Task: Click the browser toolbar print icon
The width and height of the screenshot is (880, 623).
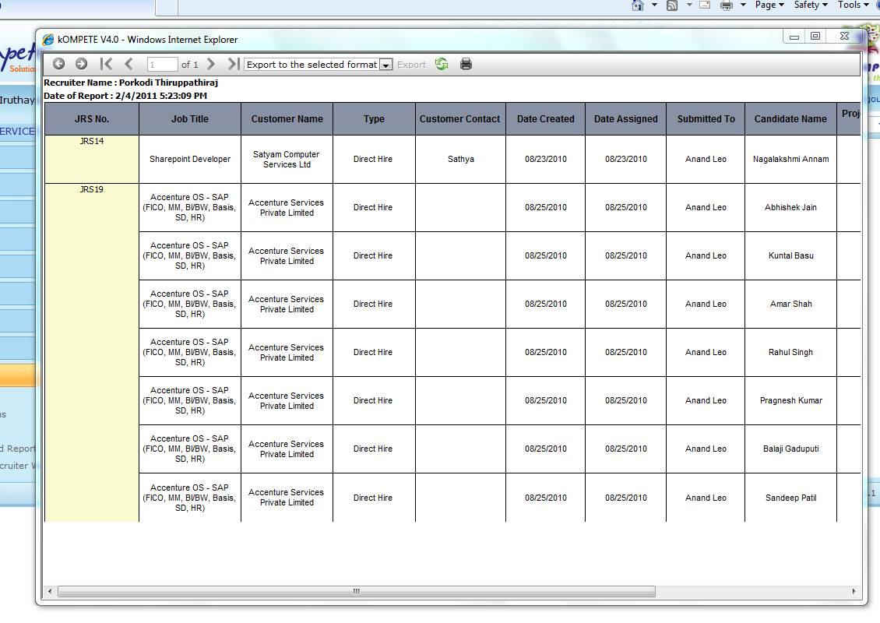Action: [x=727, y=5]
